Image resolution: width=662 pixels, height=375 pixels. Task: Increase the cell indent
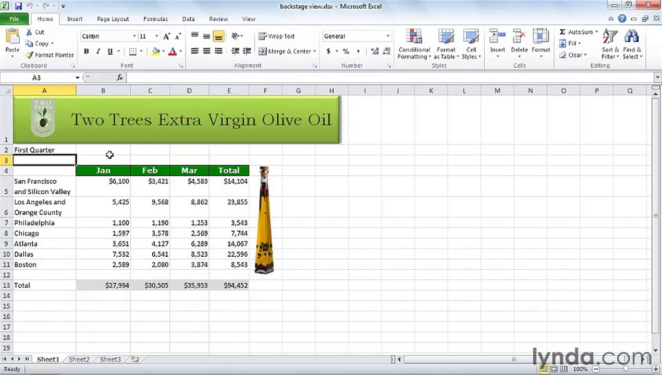(x=247, y=51)
